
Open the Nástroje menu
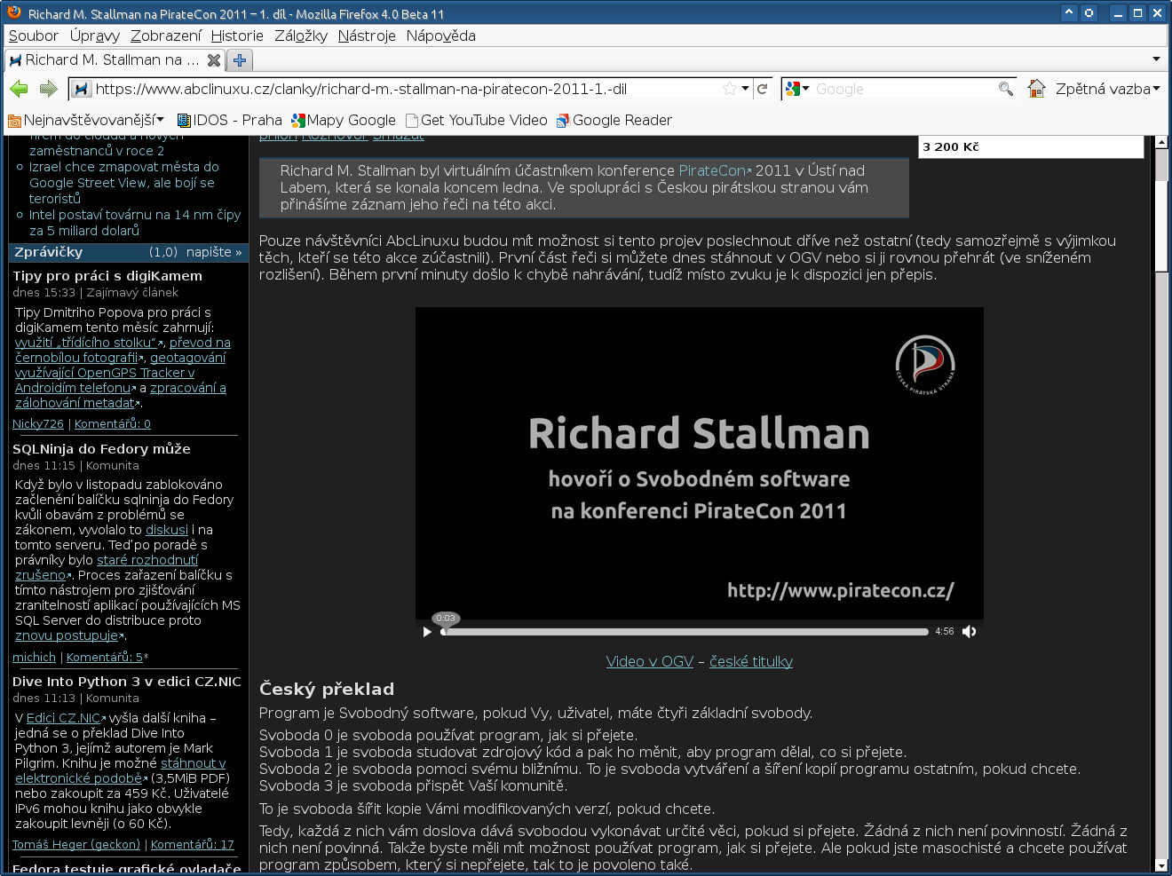(x=367, y=36)
